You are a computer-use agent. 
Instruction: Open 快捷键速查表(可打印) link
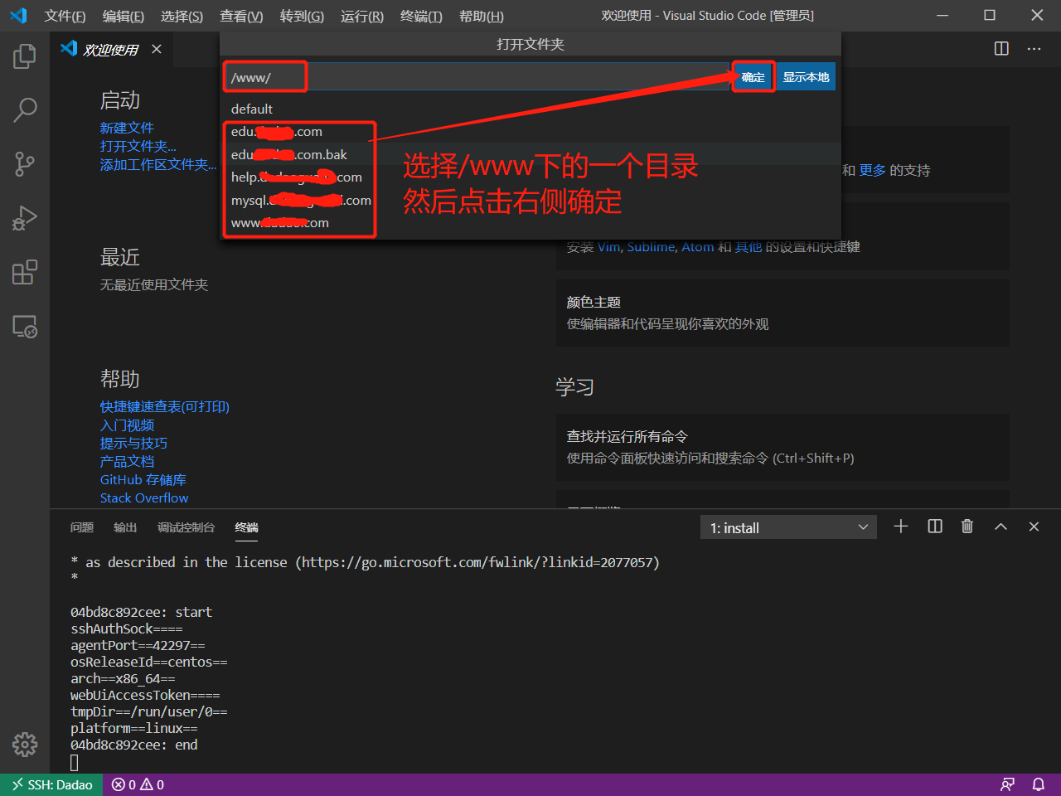point(165,406)
